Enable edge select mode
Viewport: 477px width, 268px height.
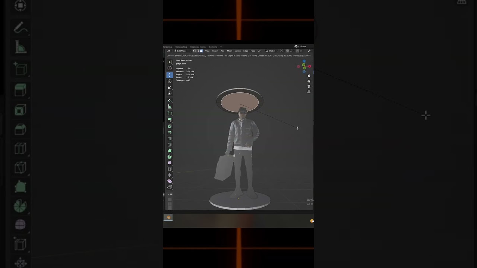[198, 51]
